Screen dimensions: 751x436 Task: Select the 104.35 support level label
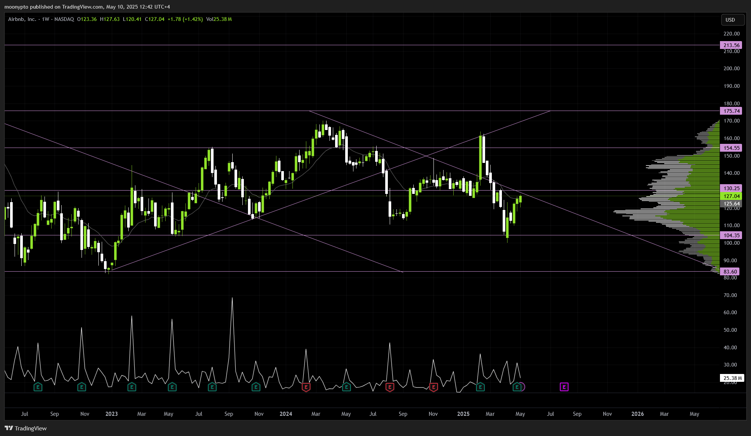731,235
